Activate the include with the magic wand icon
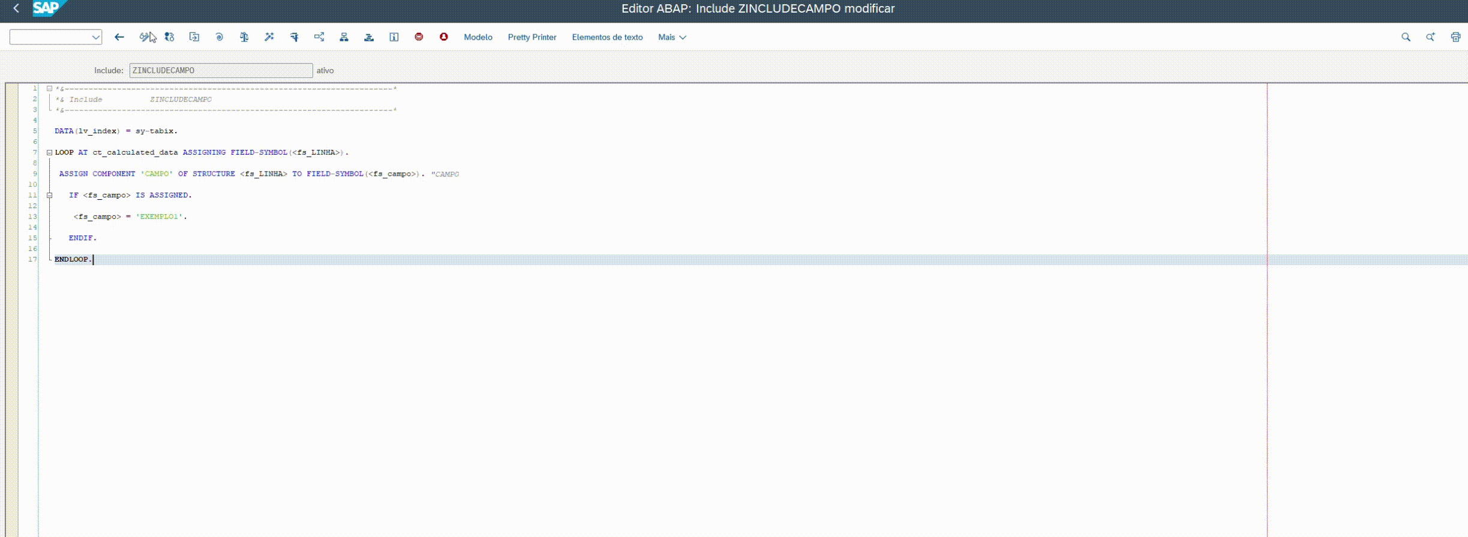Viewport: 1468px width, 537px height. (269, 37)
